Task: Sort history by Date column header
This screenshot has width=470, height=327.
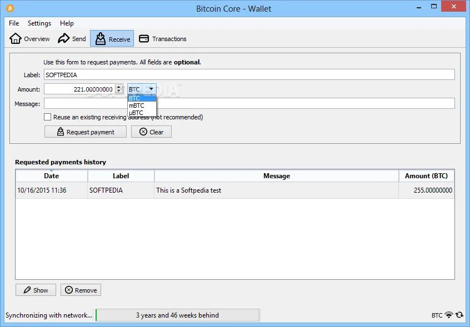Action: (52, 176)
